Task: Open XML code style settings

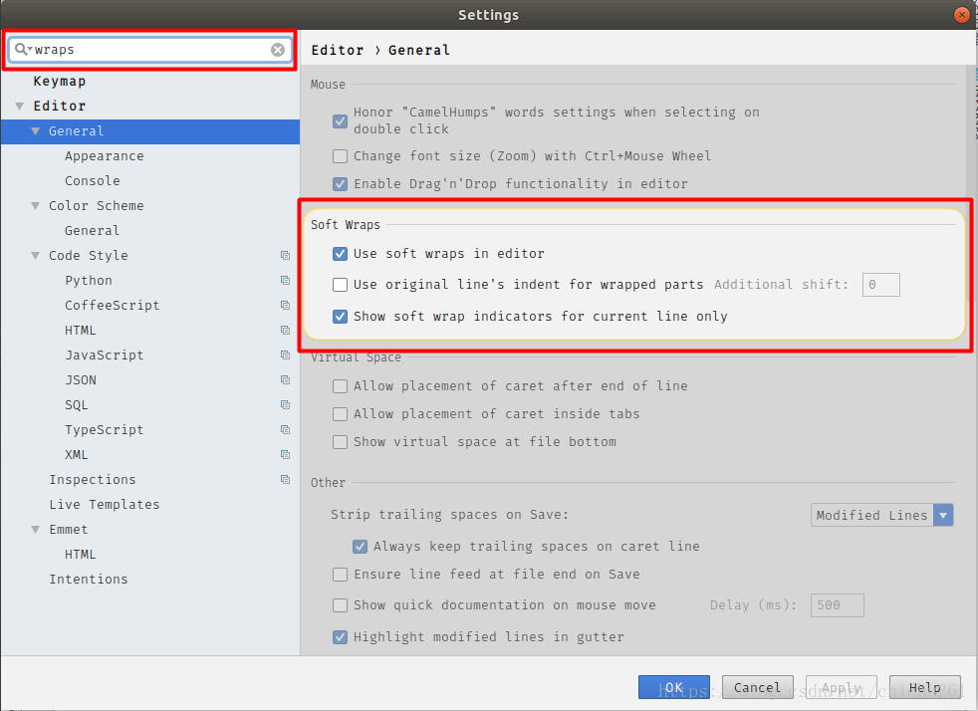Action: (x=76, y=455)
